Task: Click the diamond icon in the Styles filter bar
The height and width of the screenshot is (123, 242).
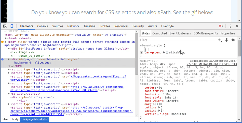Action: pos(233,40)
